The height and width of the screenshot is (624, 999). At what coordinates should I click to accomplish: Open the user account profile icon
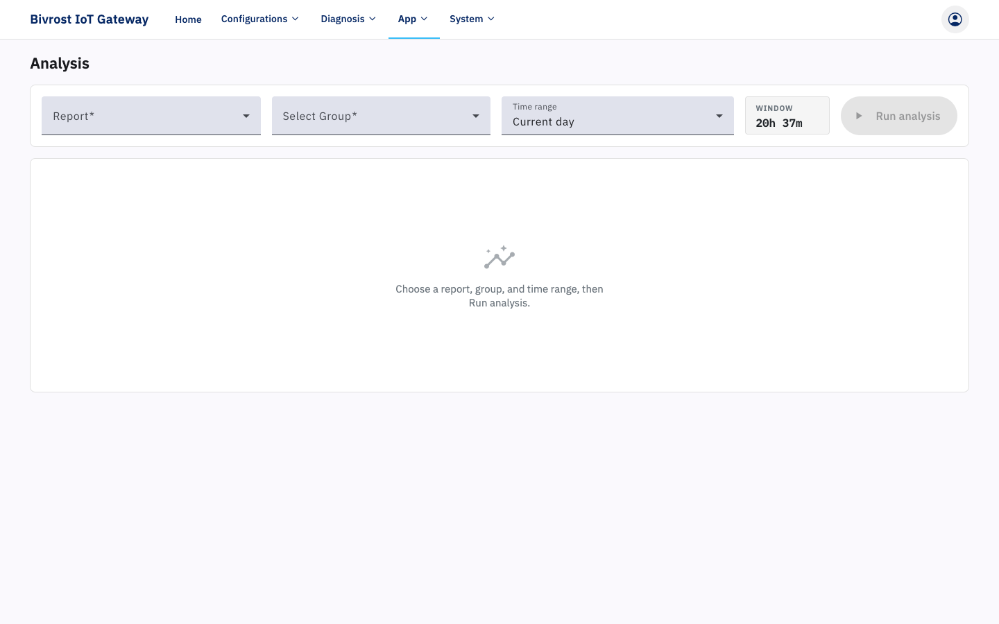coord(955,19)
